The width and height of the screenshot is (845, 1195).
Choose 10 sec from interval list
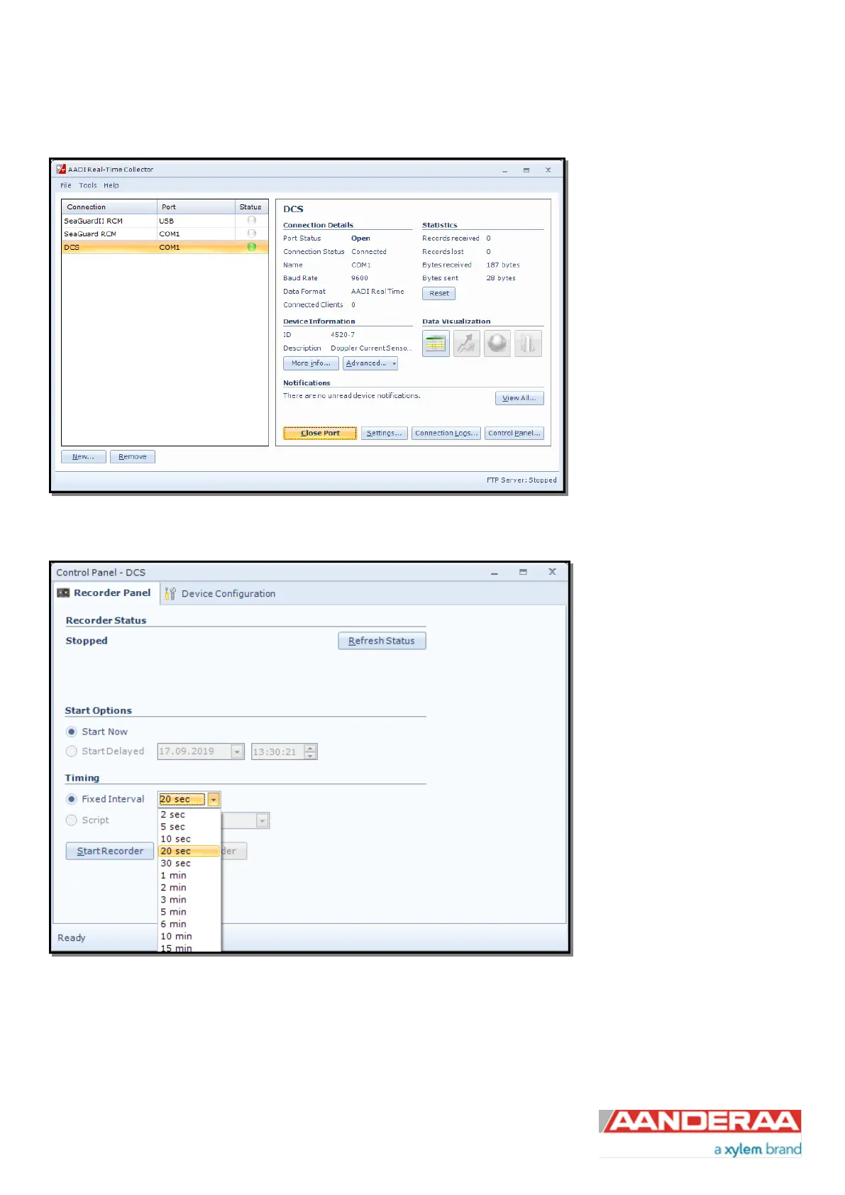click(189, 839)
